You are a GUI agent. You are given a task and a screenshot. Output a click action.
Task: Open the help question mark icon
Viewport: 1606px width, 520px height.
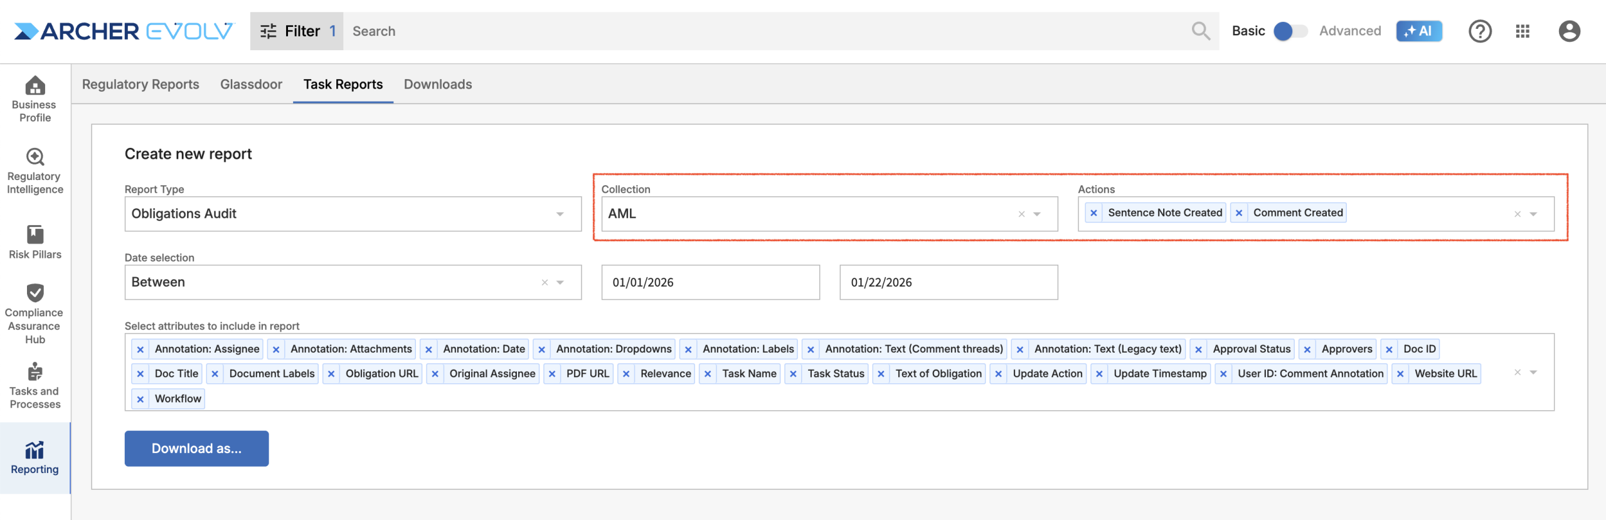1480,31
